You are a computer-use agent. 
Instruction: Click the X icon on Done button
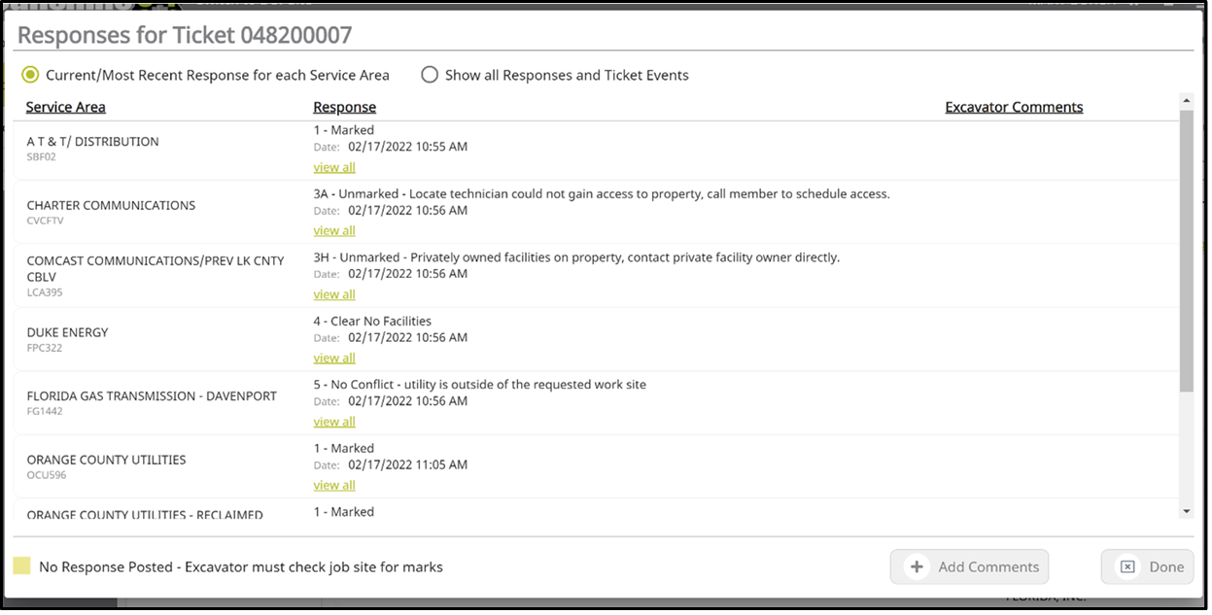click(1127, 566)
